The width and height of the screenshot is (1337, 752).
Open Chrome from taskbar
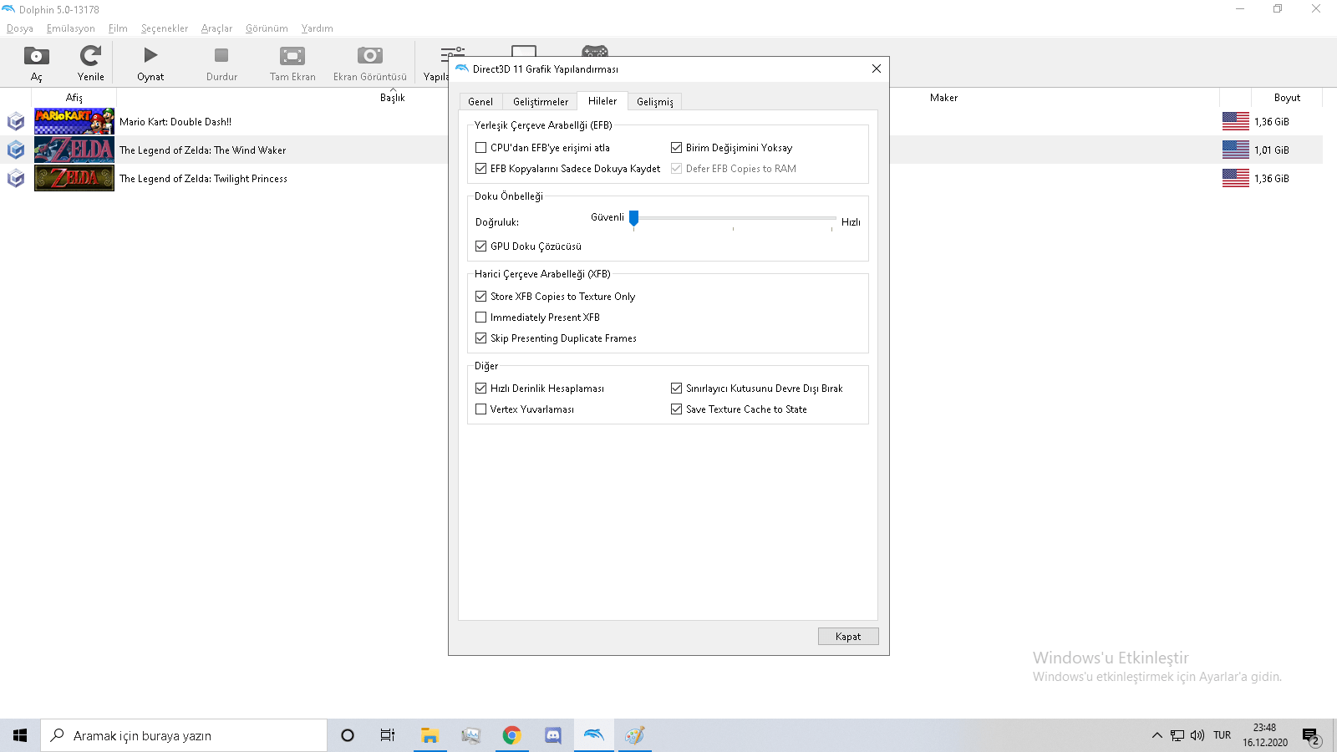(x=511, y=735)
